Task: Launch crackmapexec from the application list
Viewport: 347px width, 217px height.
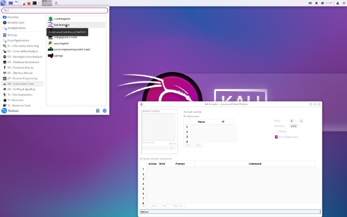Action: pyautogui.click(x=62, y=19)
